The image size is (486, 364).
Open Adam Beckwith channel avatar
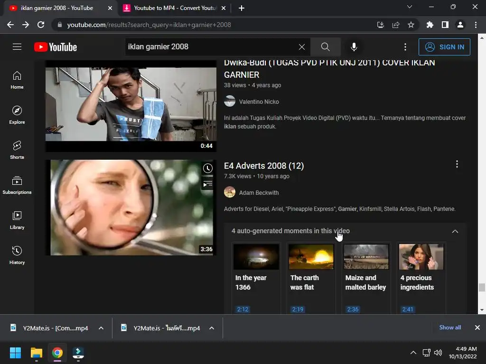pyautogui.click(x=230, y=192)
